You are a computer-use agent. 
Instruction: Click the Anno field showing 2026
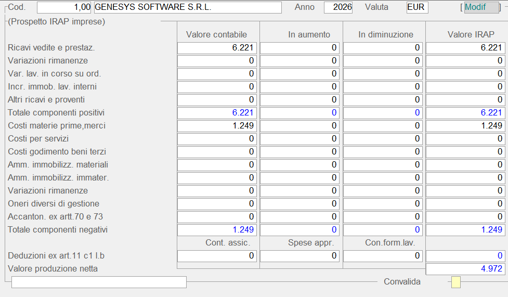coord(338,7)
